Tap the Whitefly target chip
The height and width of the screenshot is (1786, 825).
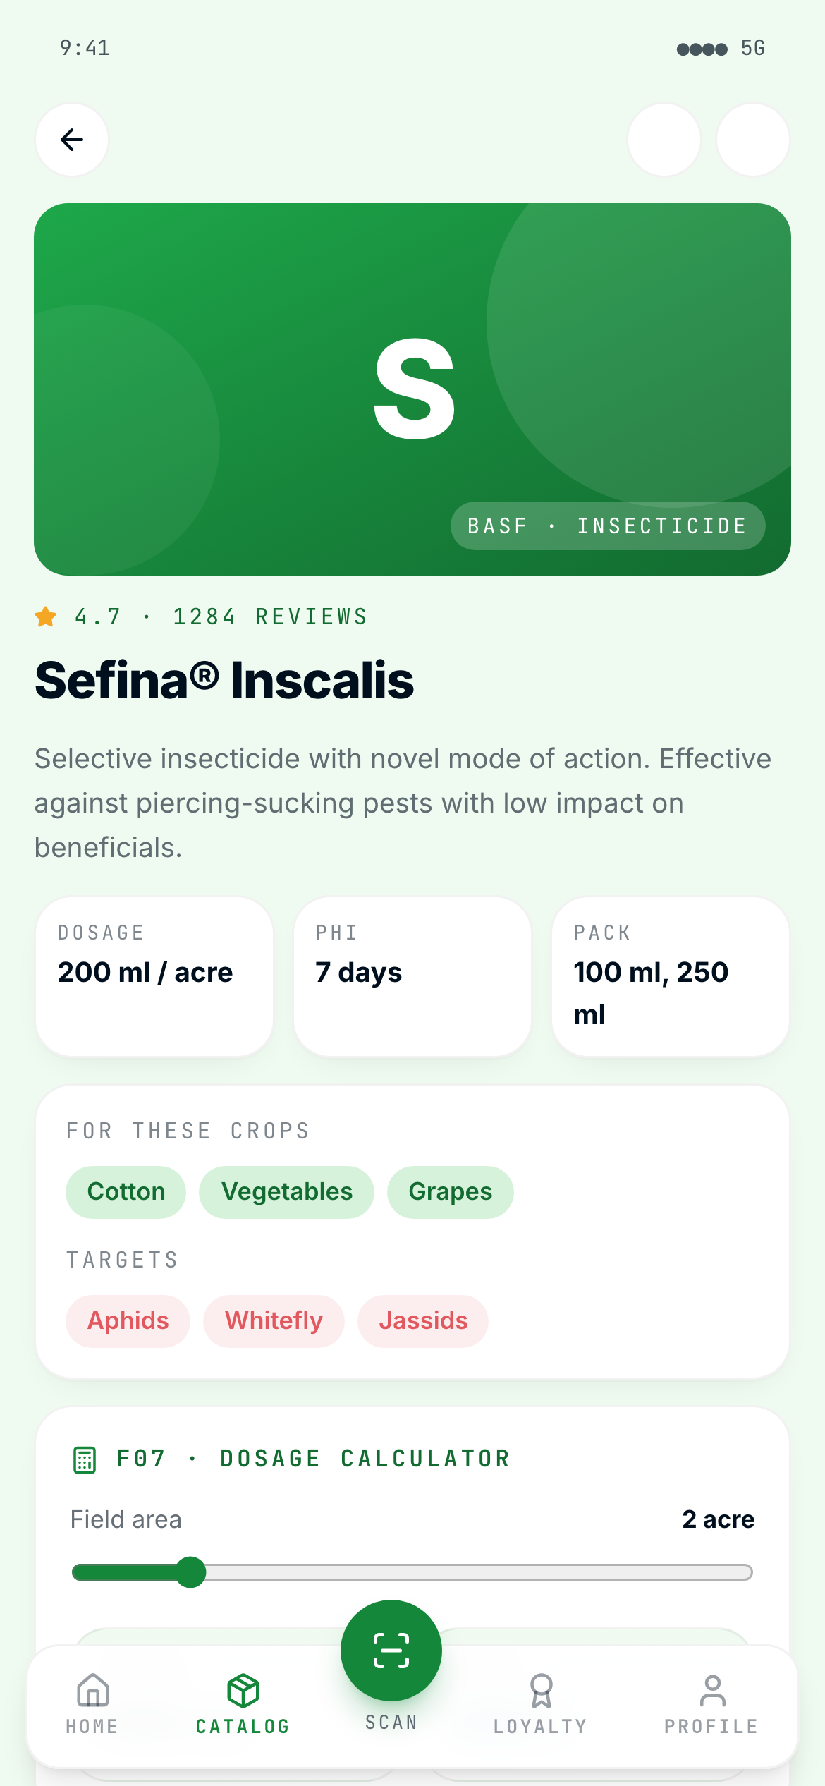274,1321
